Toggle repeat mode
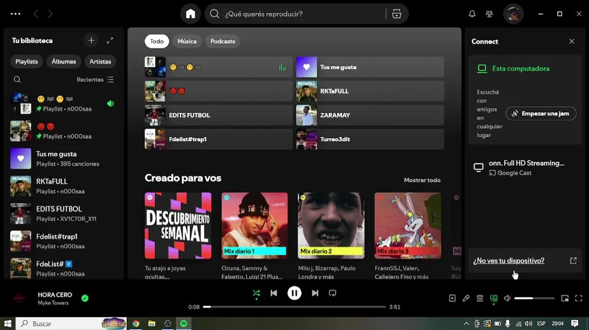Screen dimensions: 589x330 (x=333, y=293)
